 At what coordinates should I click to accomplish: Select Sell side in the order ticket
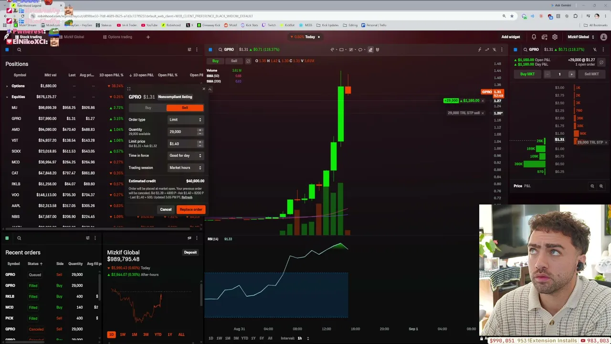(x=185, y=108)
